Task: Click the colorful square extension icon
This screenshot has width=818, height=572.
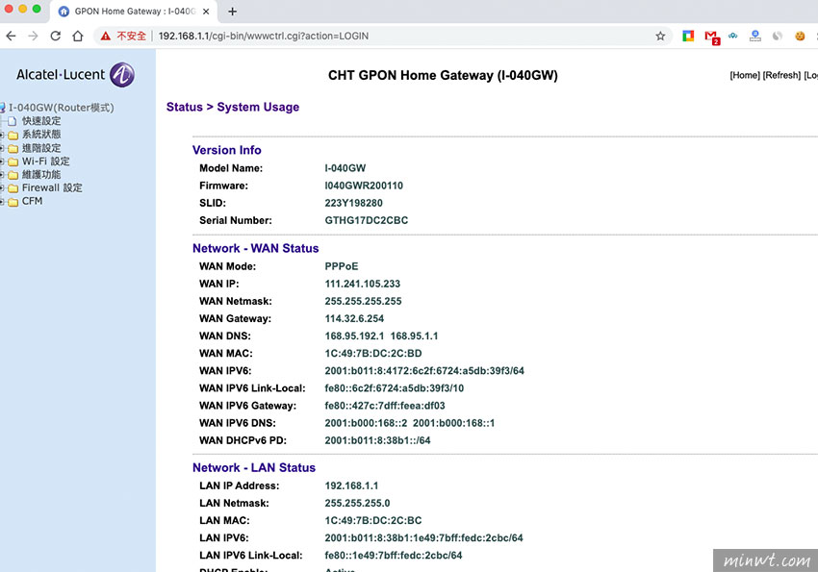Action: coord(688,36)
